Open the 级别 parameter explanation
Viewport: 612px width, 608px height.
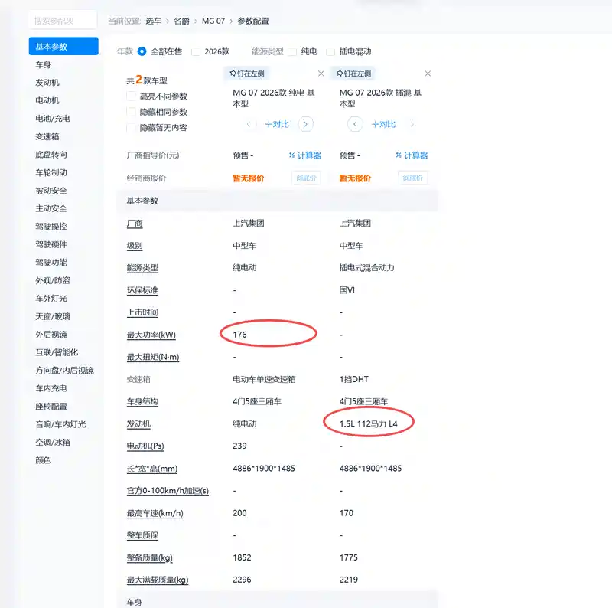(x=135, y=246)
